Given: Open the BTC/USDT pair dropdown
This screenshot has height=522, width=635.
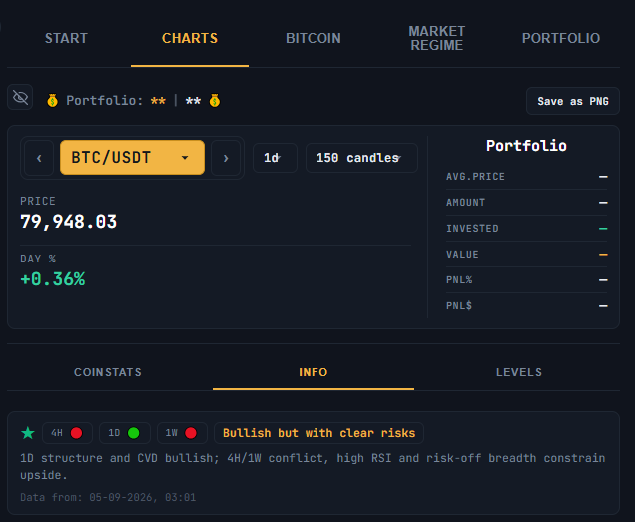Looking at the screenshot, I should point(132,157).
